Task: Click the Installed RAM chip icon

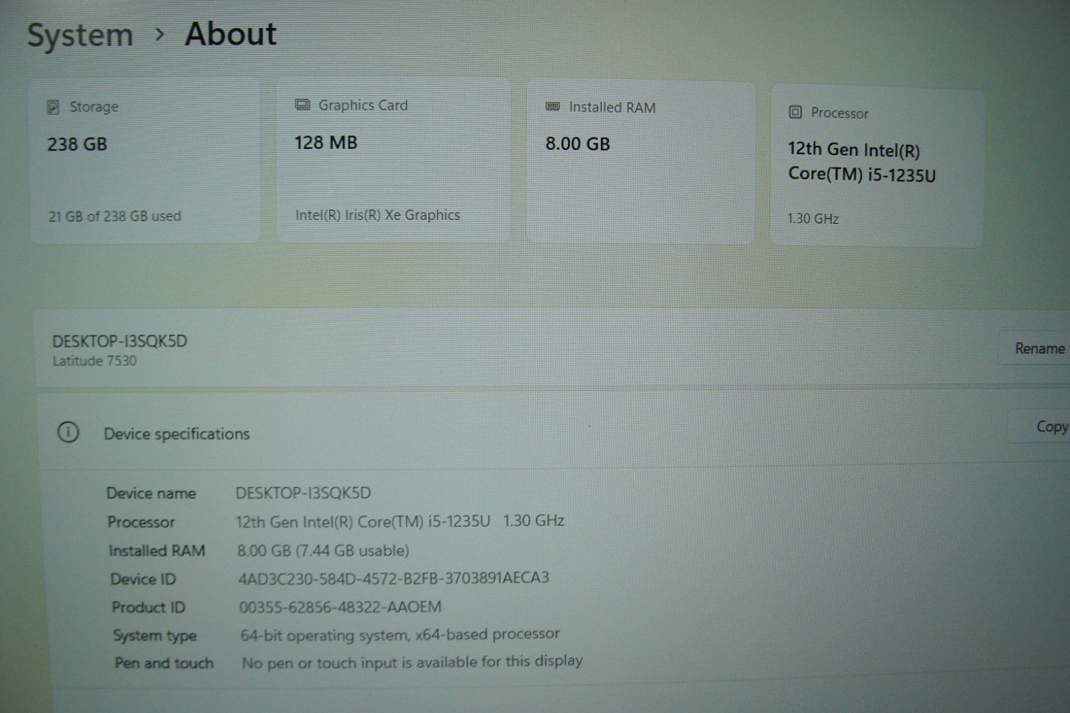Action: (x=552, y=107)
